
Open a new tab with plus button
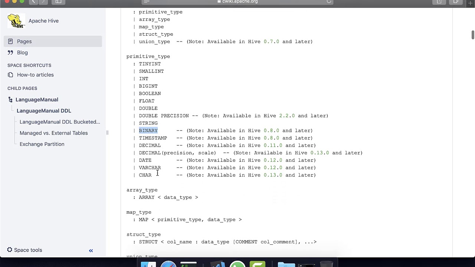pyautogui.click(x=470, y=3)
